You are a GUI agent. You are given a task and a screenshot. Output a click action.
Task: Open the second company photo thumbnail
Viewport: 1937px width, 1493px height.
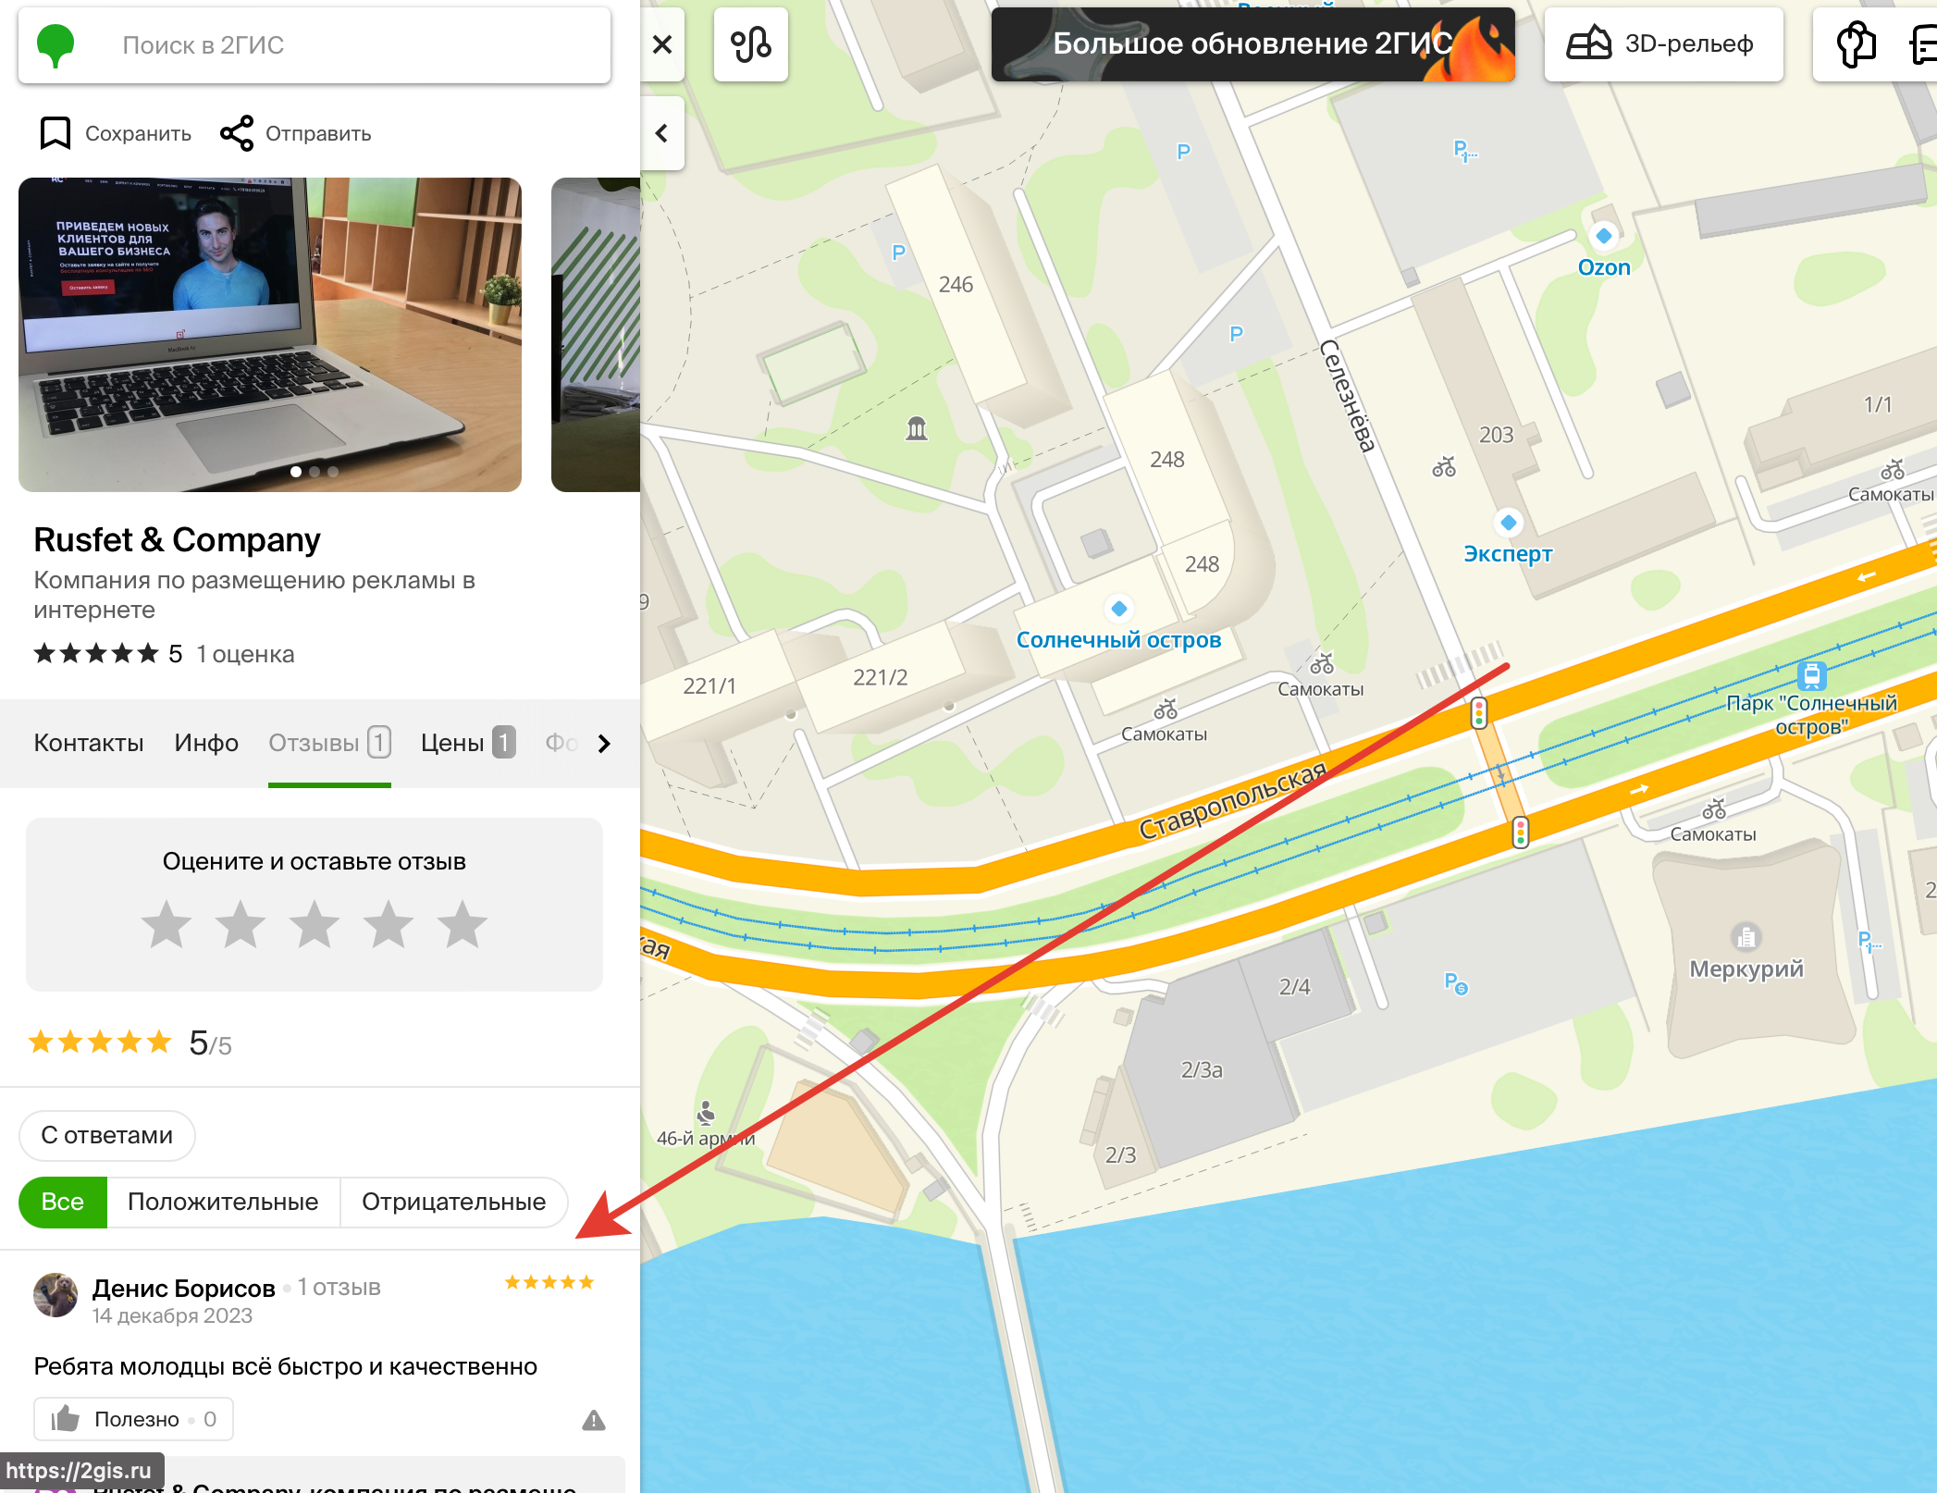pos(596,335)
